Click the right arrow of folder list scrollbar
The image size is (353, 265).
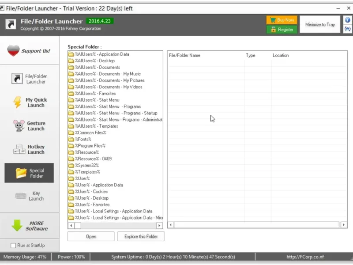159,225
